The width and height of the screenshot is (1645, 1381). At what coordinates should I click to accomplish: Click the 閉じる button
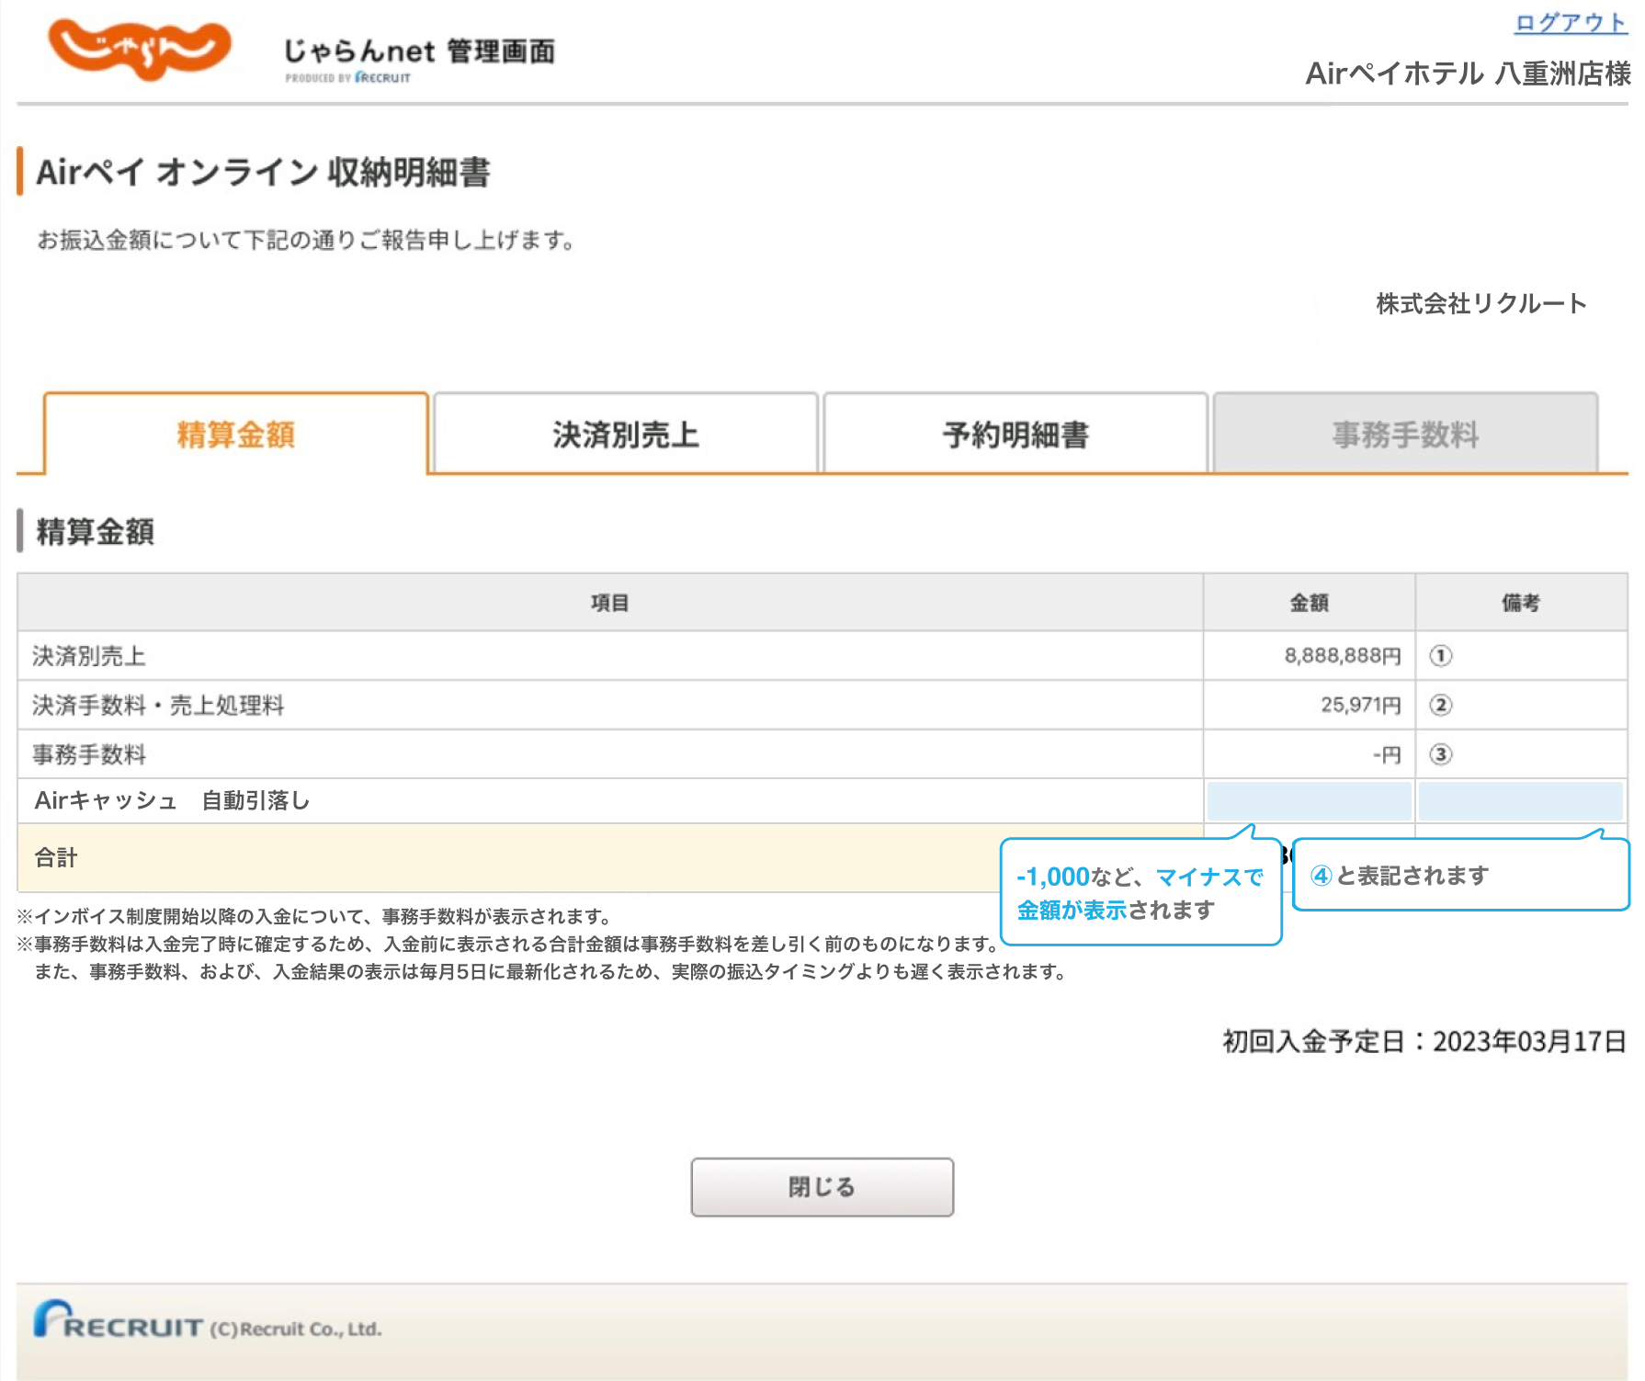pos(822,1187)
